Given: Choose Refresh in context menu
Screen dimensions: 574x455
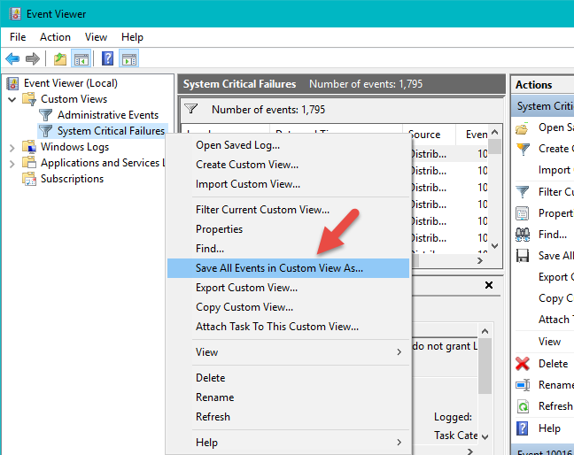Looking at the screenshot, I should pyautogui.click(x=289, y=417).
